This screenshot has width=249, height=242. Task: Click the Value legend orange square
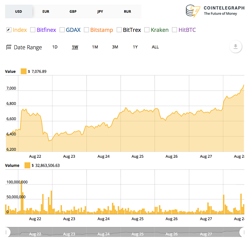[23, 71]
